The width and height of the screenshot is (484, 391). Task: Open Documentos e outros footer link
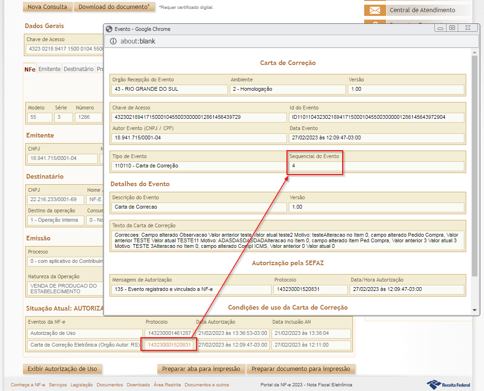pos(207,385)
